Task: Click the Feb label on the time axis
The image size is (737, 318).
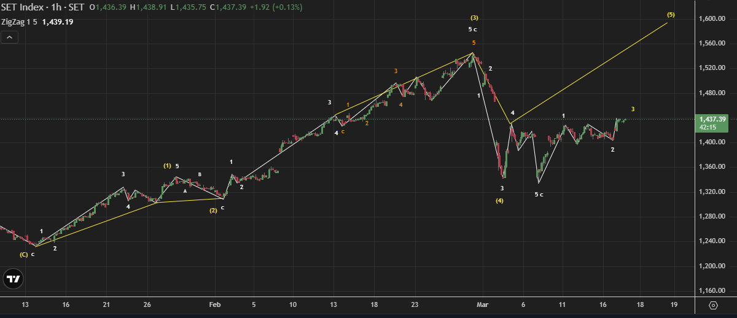Action: point(214,304)
